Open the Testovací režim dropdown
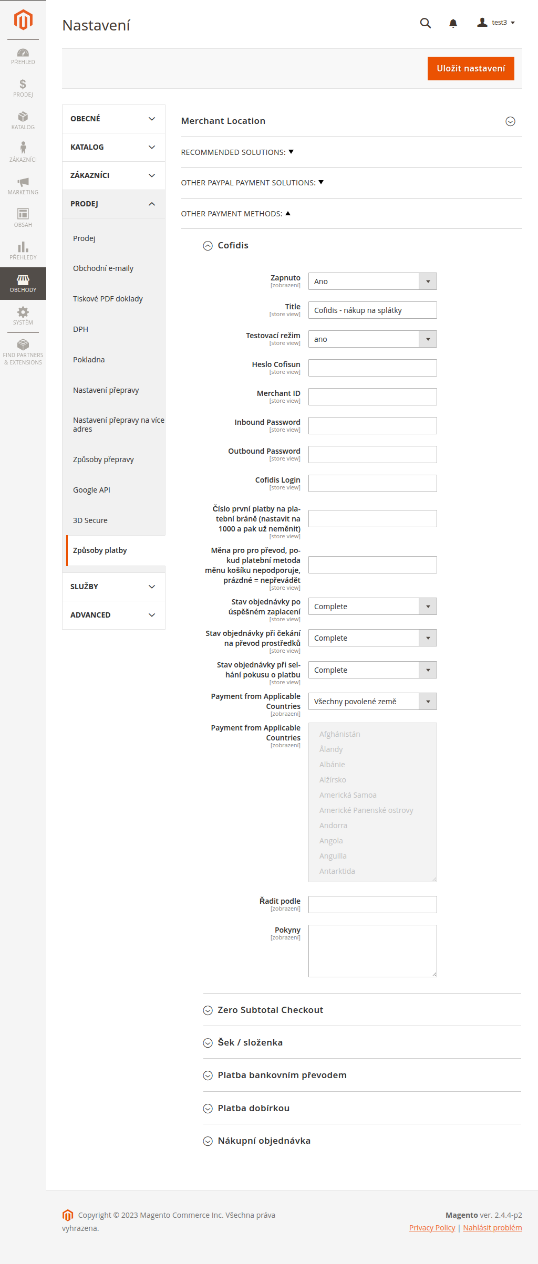The width and height of the screenshot is (538, 1264). [373, 339]
